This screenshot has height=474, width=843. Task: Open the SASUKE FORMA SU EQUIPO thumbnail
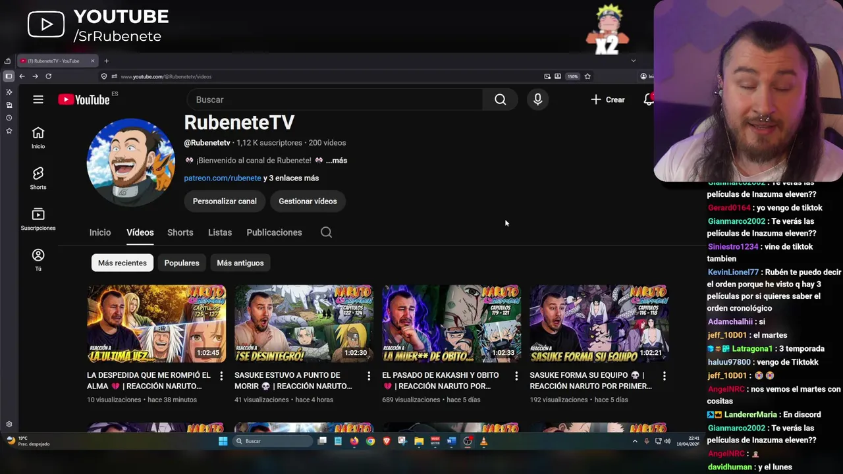pyautogui.click(x=599, y=324)
